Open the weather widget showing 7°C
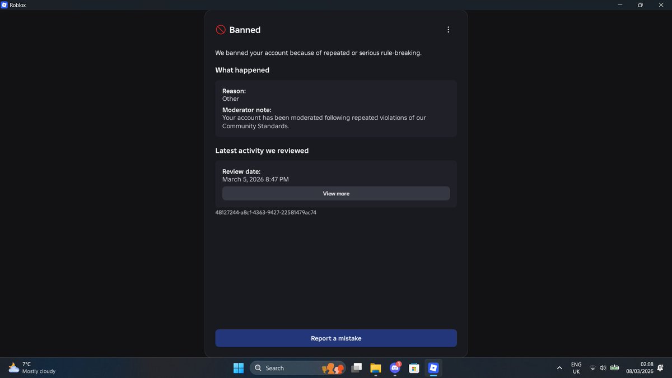 (x=32, y=368)
